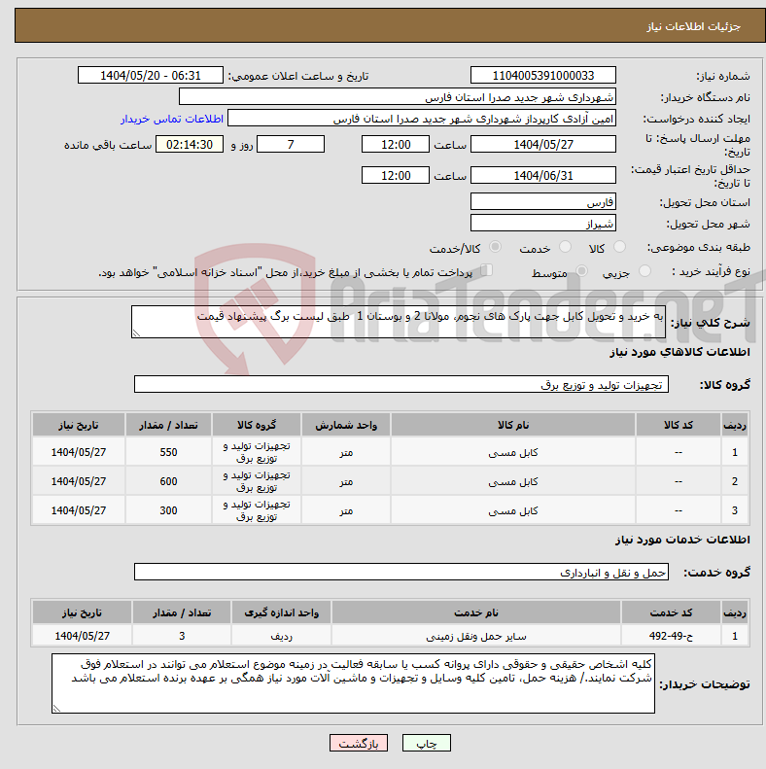The width and height of the screenshot is (766, 769).
Task: Click the response deadline hour 12:00 field
Action: click(x=396, y=145)
